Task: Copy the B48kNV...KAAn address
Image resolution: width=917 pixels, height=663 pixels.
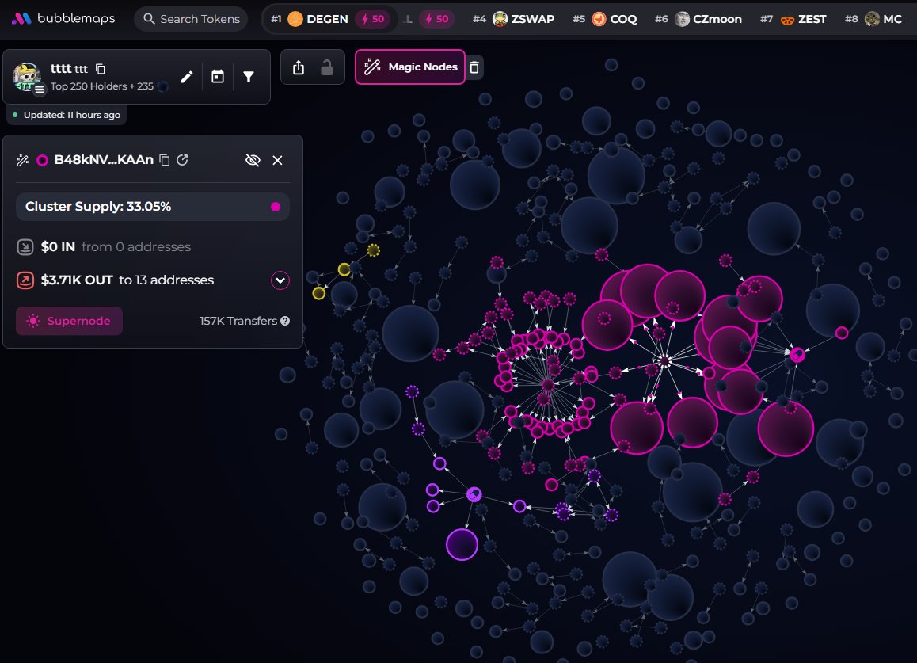Action: pyautogui.click(x=165, y=160)
